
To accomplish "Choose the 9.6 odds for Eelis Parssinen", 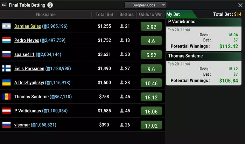I will point(151,68).
